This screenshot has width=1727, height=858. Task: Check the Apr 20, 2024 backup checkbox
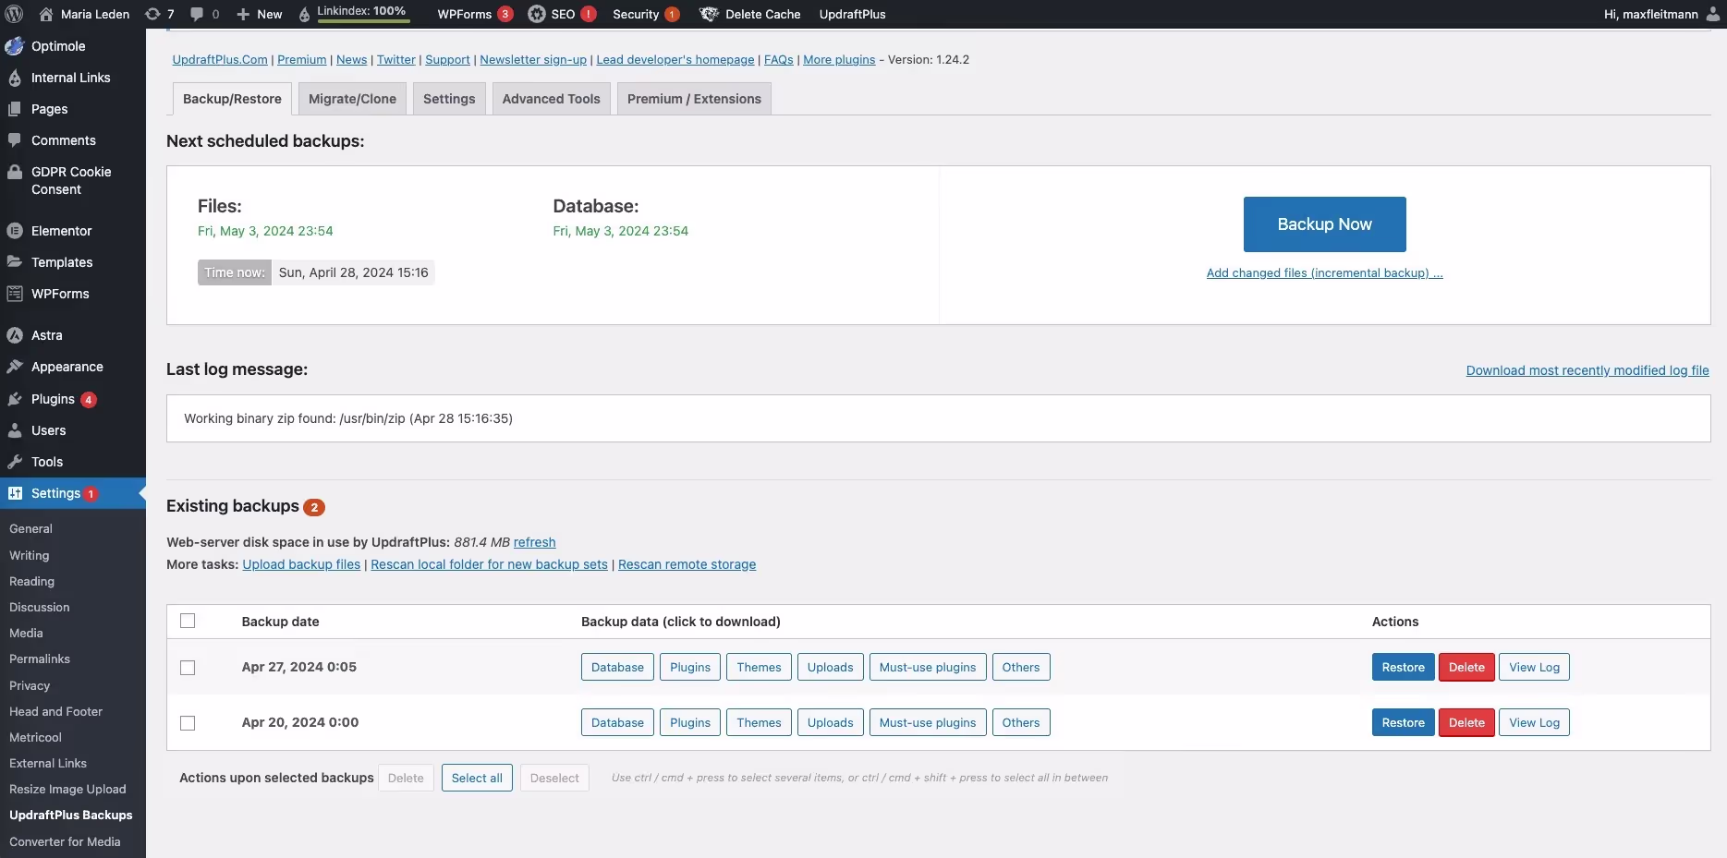click(x=188, y=723)
